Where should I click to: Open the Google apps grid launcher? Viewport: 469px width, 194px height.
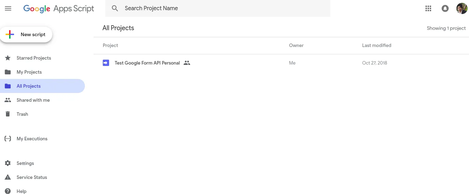click(x=428, y=8)
